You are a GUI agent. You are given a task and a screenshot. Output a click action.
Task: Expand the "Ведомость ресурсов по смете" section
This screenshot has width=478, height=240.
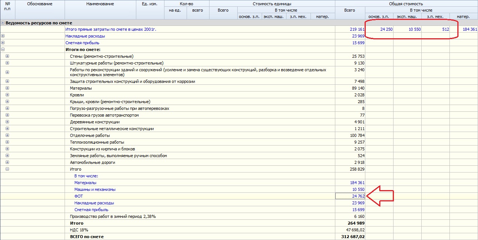pyautogui.click(x=3, y=23)
